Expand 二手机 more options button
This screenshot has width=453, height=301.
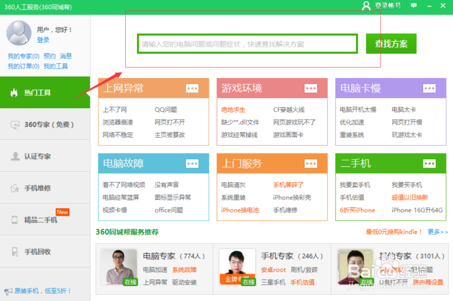(429, 164)
